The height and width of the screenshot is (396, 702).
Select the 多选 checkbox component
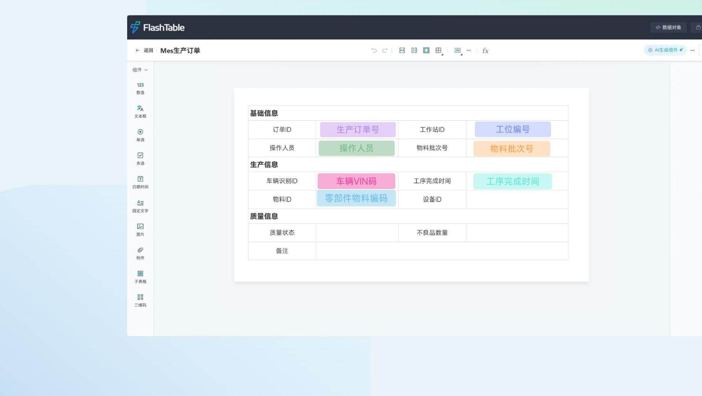[x=140, y=158]
